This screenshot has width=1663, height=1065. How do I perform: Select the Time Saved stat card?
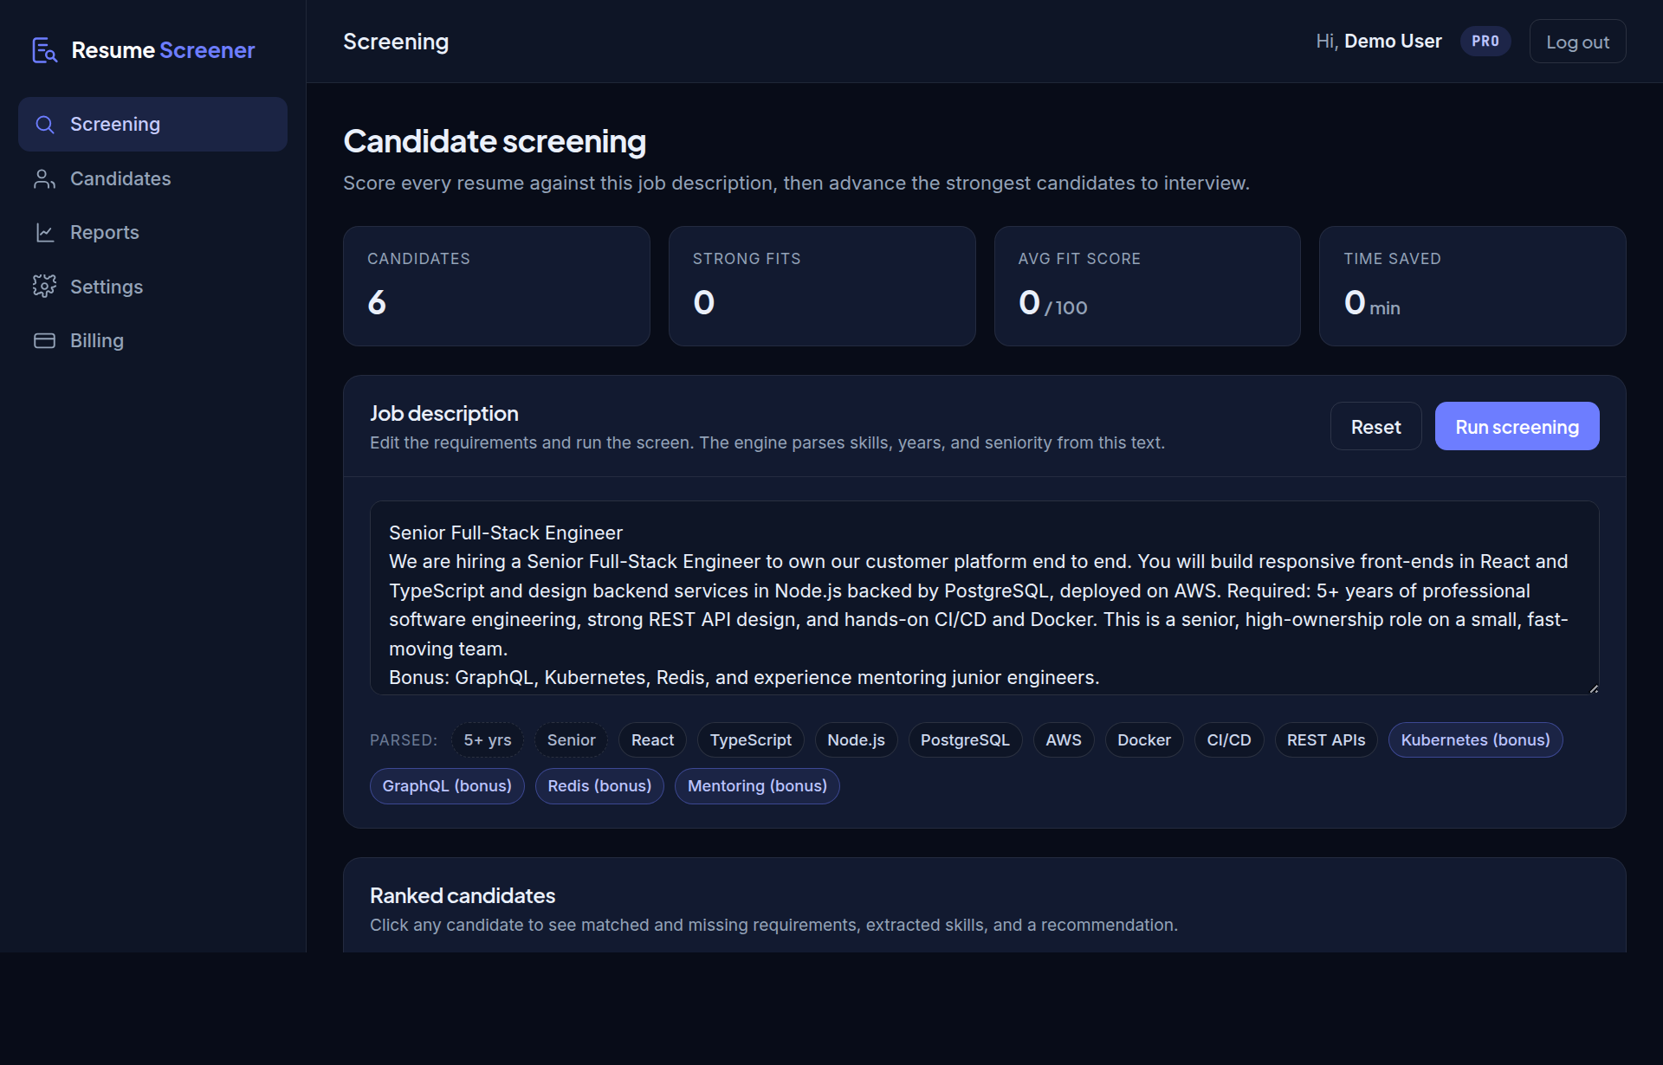1472,287
